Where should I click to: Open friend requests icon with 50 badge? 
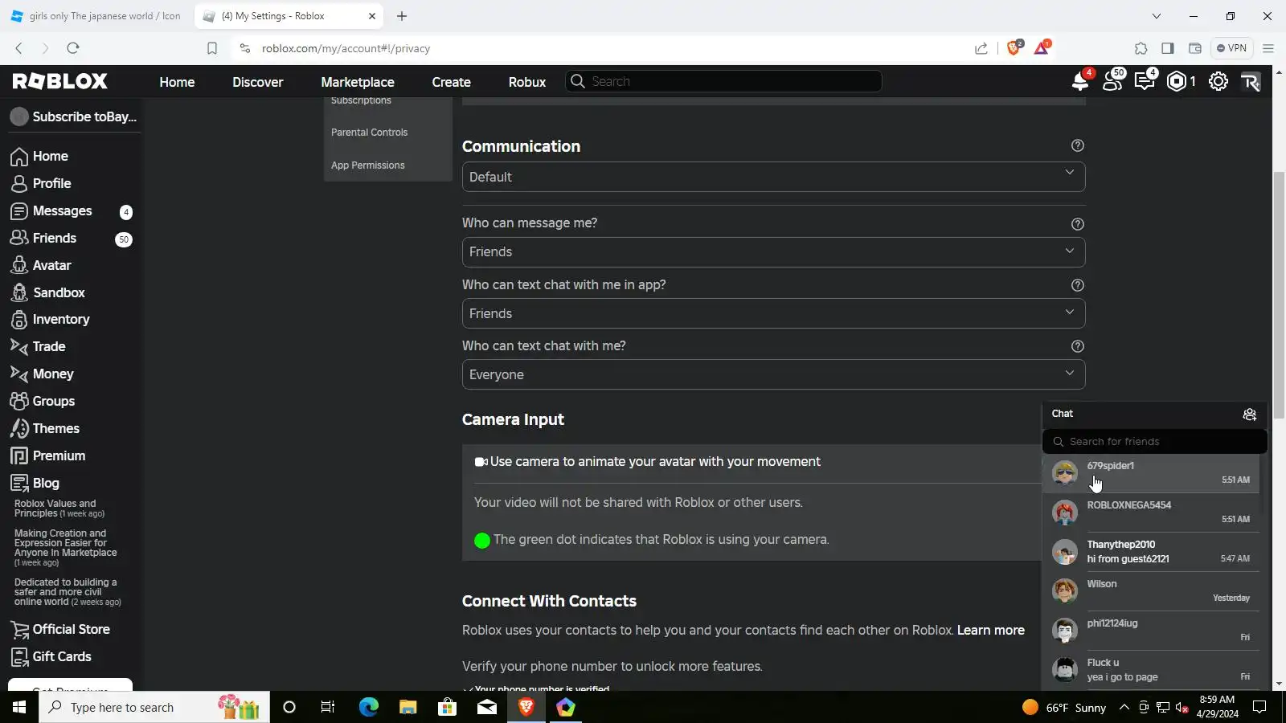point(1113,81)
